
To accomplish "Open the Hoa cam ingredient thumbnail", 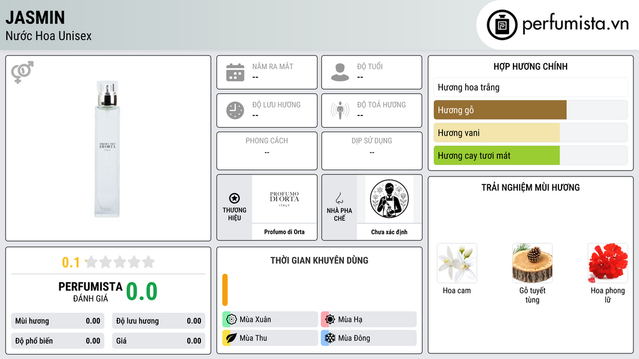I will (x=457, y=263).
